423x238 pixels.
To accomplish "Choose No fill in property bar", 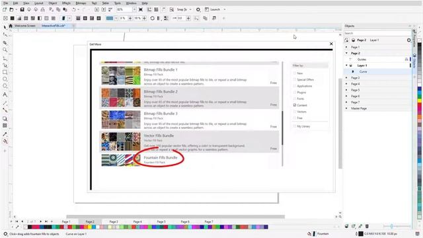I will (5, 19).
